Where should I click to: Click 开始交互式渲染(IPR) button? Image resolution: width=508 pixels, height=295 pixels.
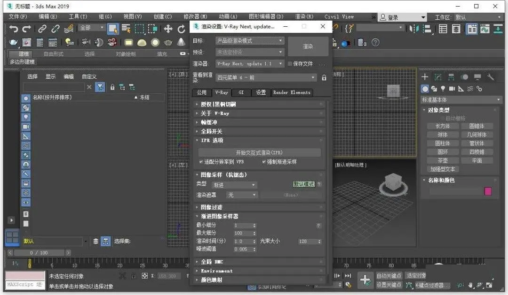pos(259,152)
